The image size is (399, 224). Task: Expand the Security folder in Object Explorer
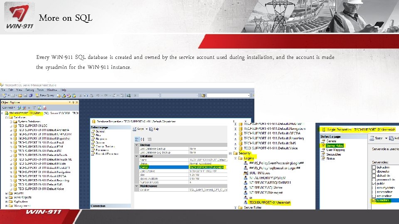point(7,193)
